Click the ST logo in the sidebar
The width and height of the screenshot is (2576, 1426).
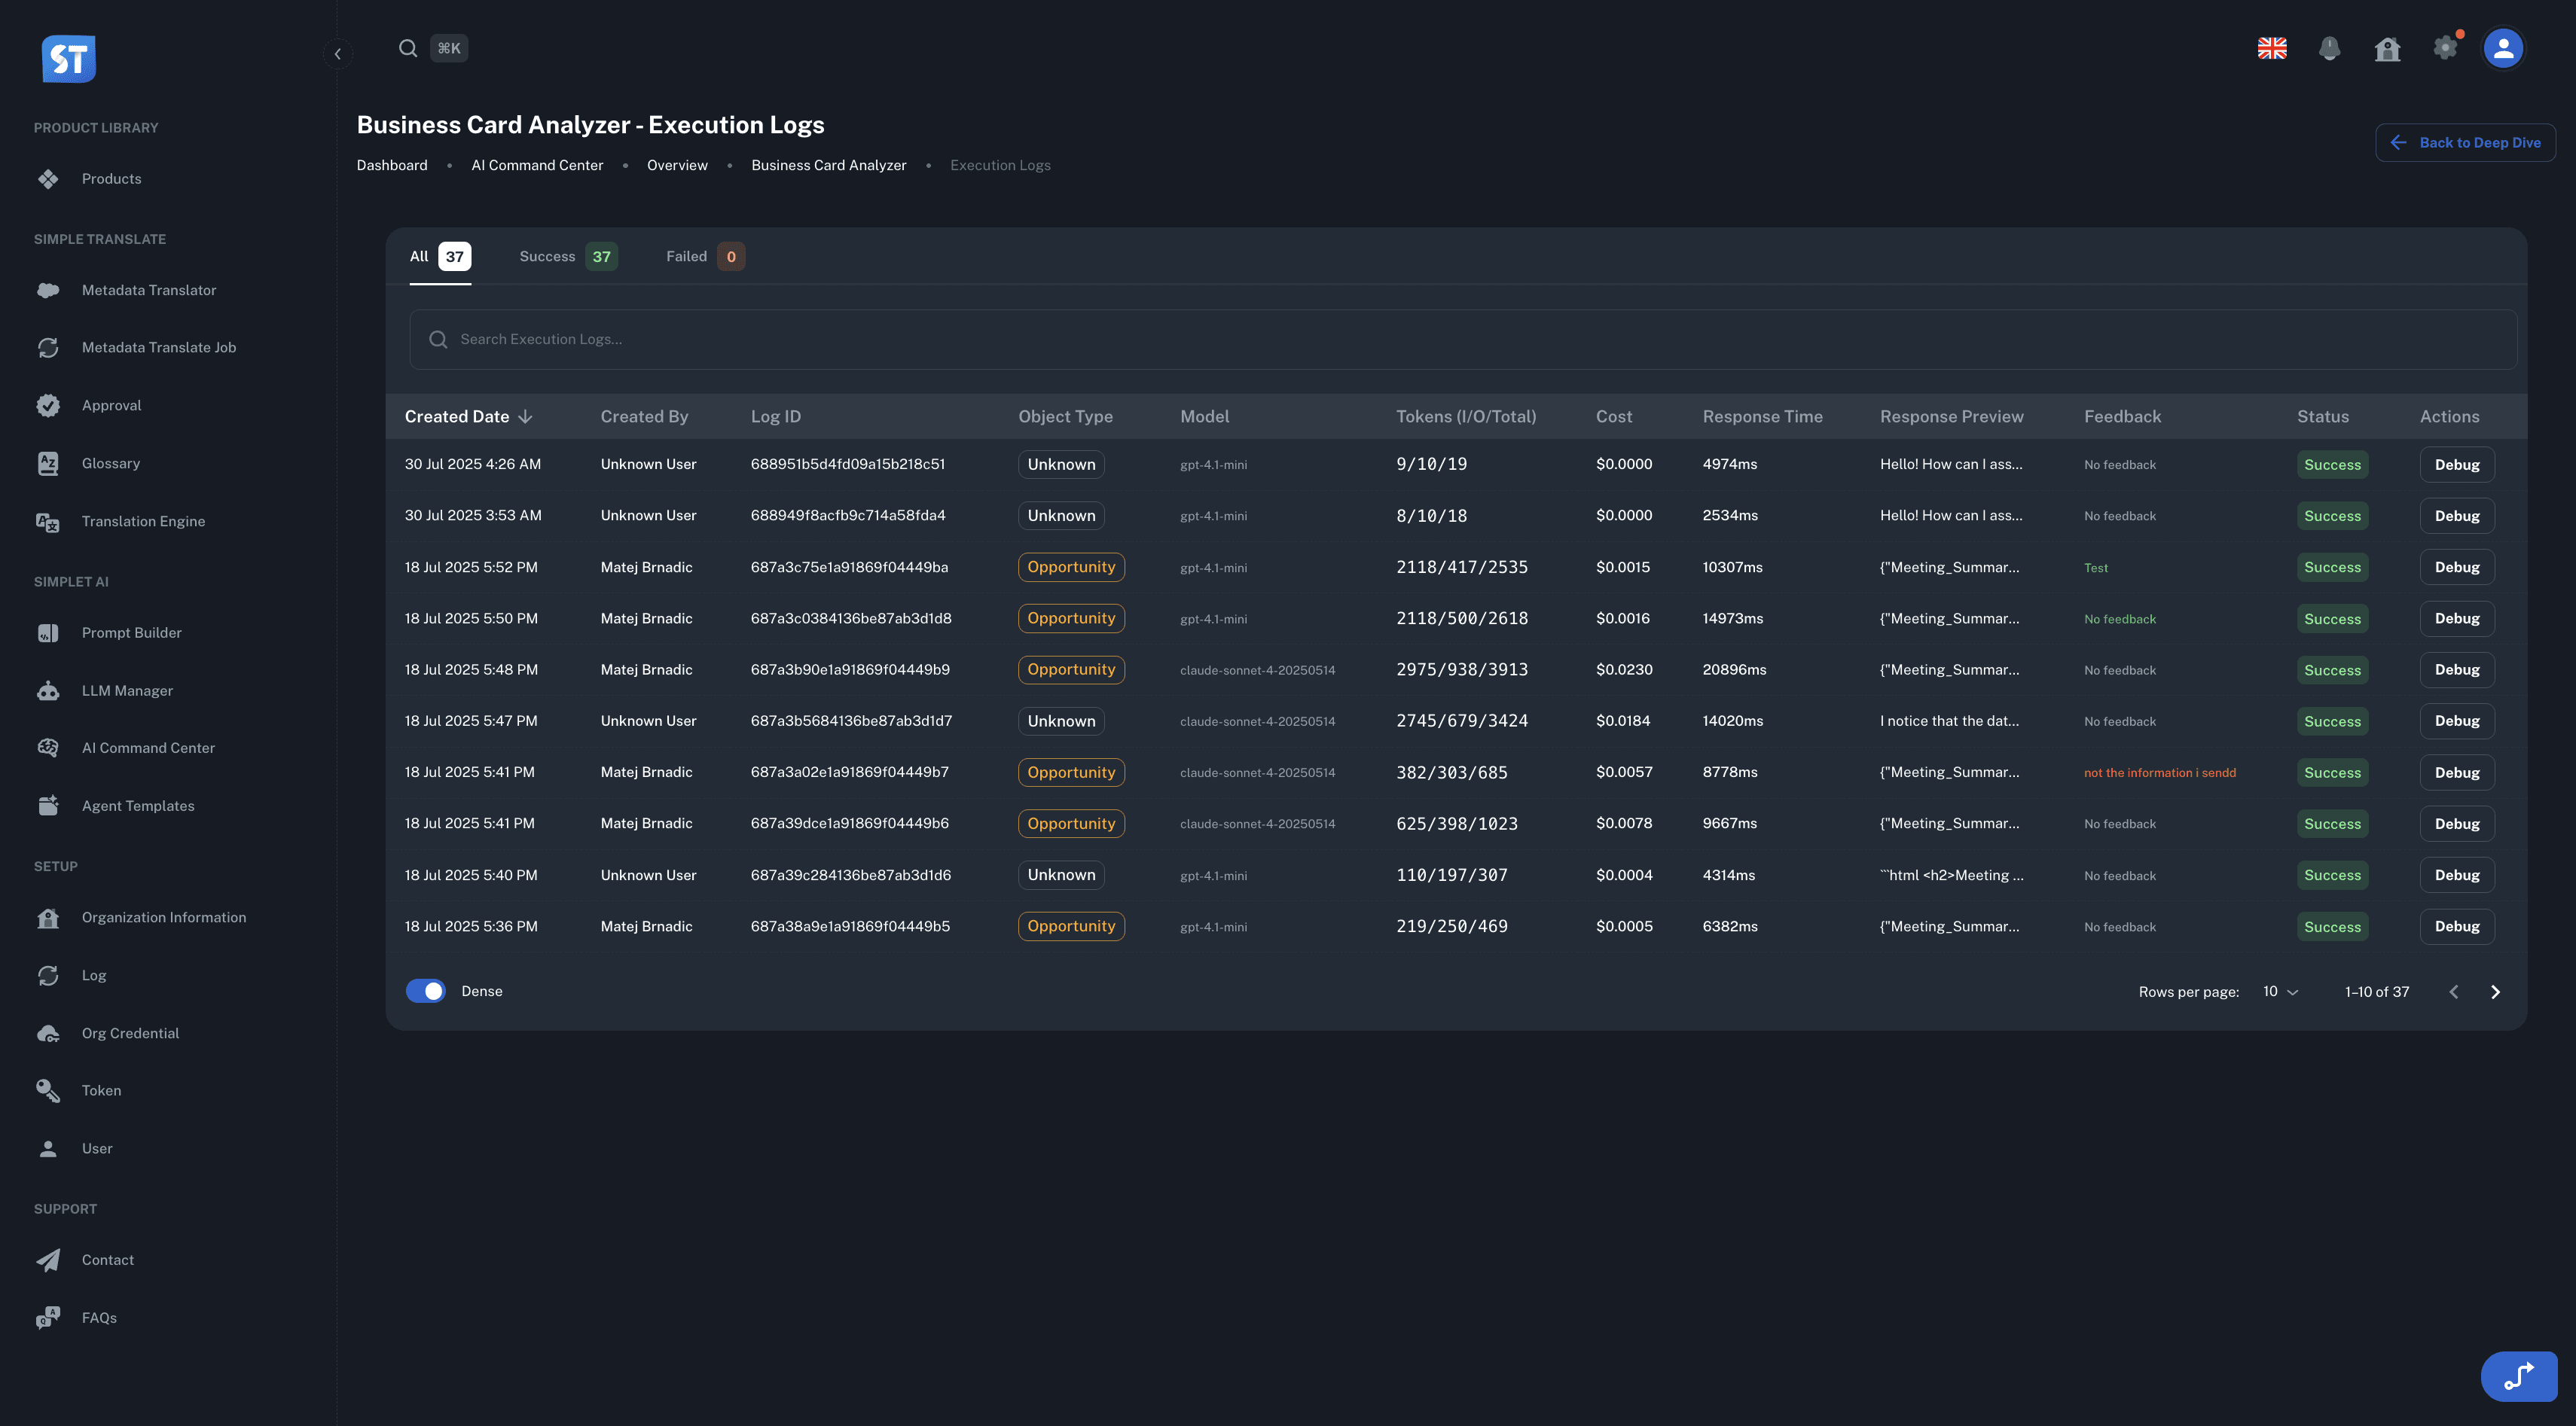[68, 58]
